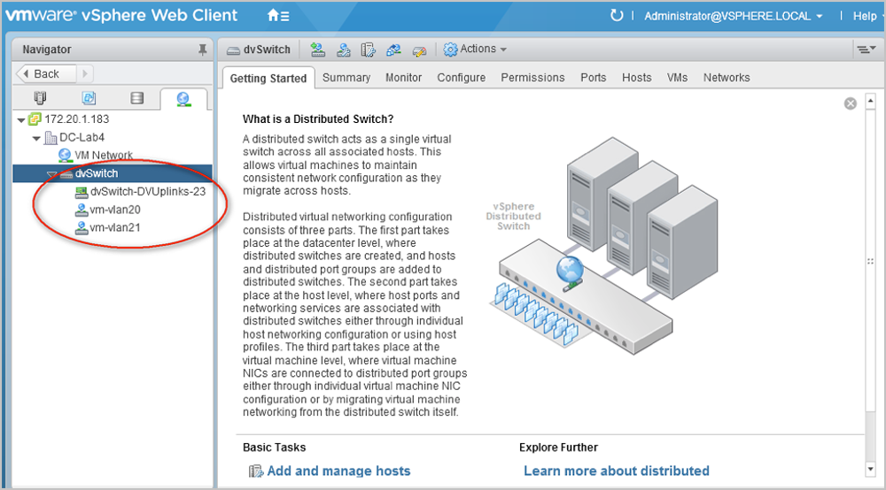This screenshot has height=490, width=886.
Task: Click the Edit distributed switch settings icon
Action: [420, 50]
